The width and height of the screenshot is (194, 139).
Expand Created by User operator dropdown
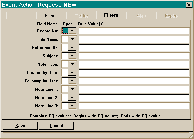click(x=72, y=73)
